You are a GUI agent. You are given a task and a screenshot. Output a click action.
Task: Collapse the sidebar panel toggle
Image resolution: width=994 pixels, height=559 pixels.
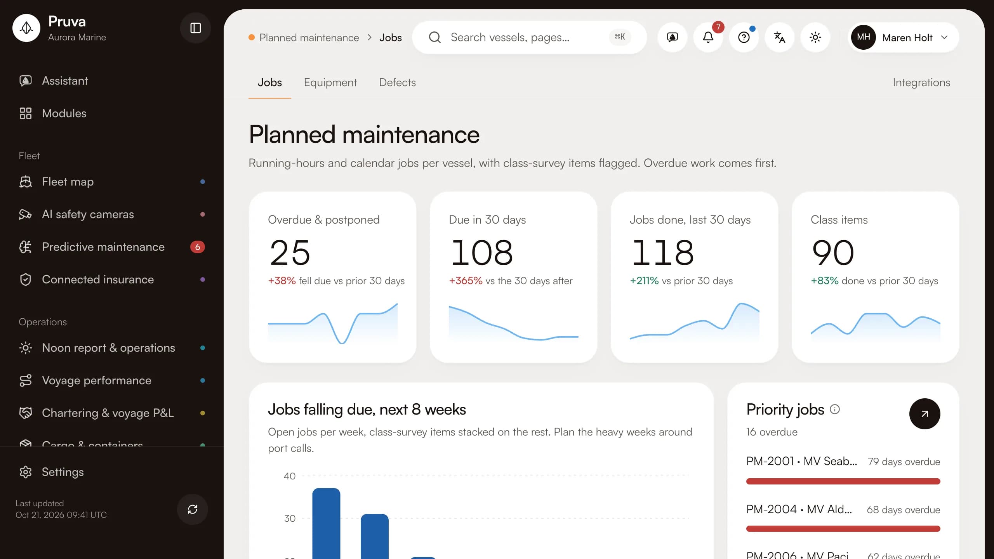click(195, 28)
